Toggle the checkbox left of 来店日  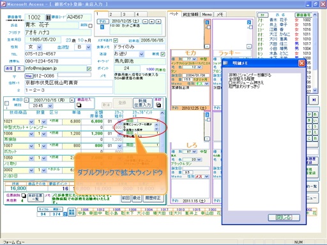[x=6, y=103]
